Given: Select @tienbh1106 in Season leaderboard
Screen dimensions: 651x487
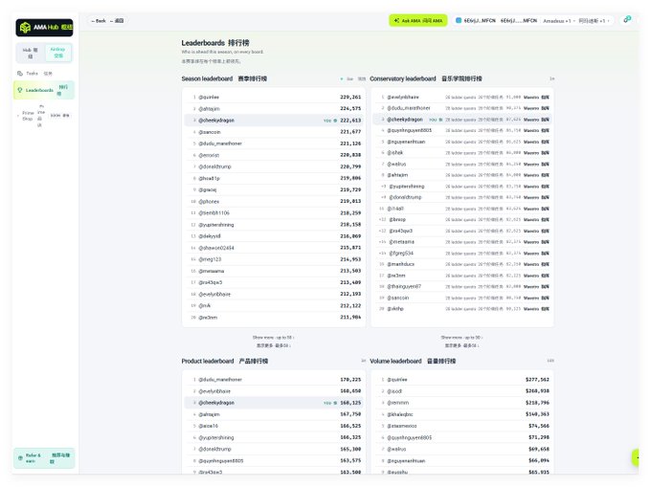Looking at the screenshot, I should (x=213, y=212).
